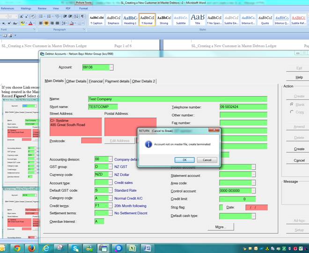The width and height of the screenshot is (309, 253).
Task: Switch to Payment details tab
Action: [117, 81]
